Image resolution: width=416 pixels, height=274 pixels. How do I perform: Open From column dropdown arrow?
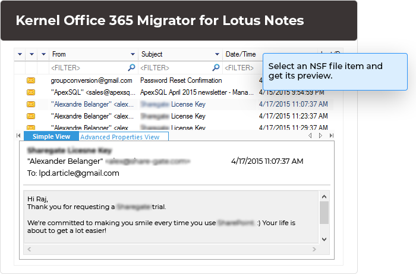click(x=133, y=54)
